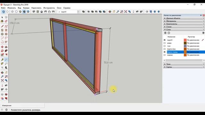This screenshot has height=115, width=205.
Task: Select the Zoom magnifier in left toolbar
Action: click(2, 77)
